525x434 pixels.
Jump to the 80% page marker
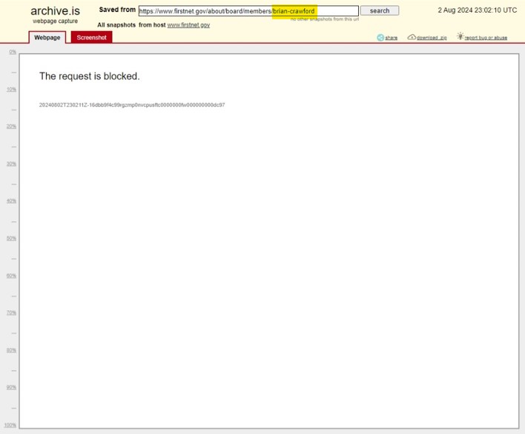coord(11,350)
